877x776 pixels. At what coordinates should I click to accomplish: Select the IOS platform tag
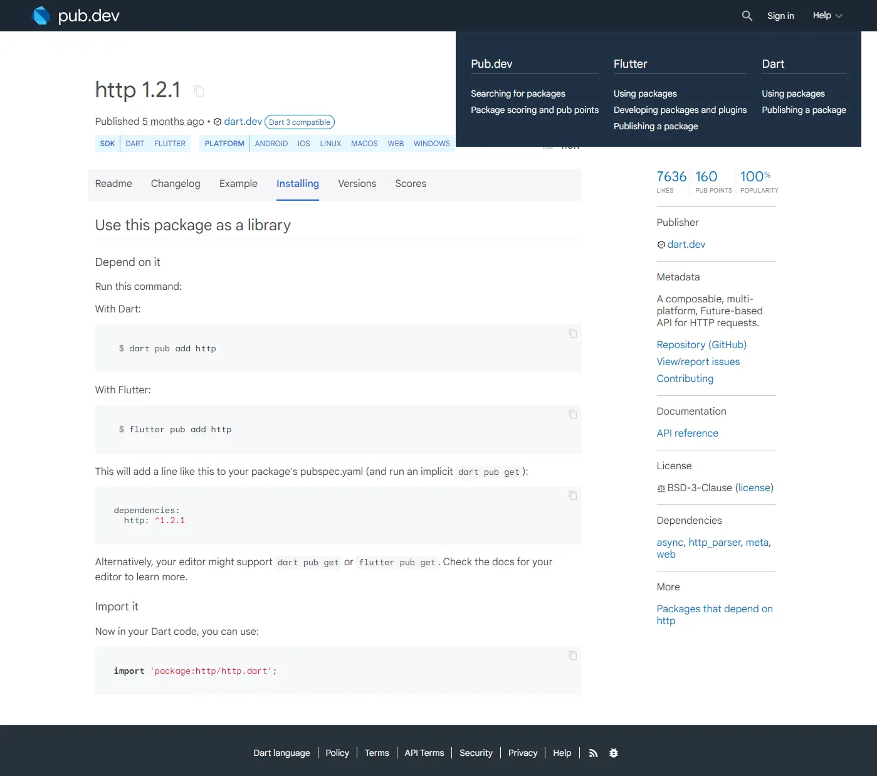coord(304,144)
